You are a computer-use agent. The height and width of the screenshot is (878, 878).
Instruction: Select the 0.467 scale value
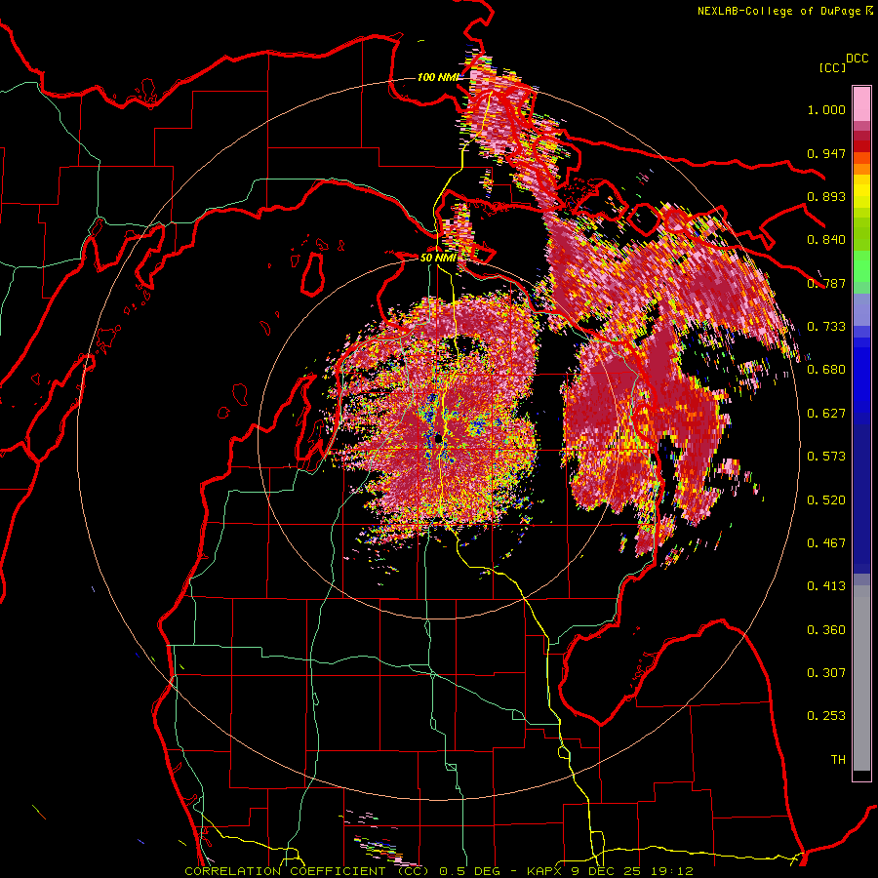coord(826,543)
